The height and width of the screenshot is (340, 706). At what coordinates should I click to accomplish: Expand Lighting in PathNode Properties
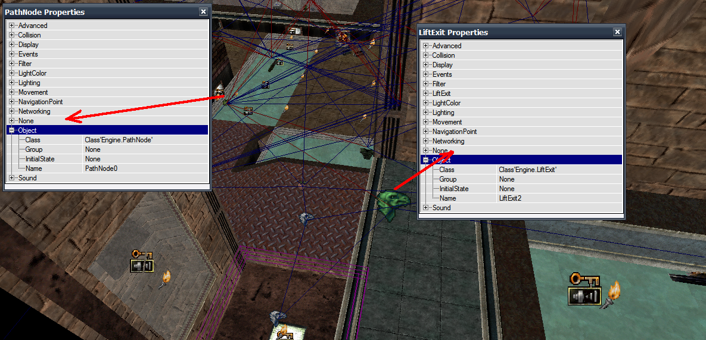coord(12,83)
